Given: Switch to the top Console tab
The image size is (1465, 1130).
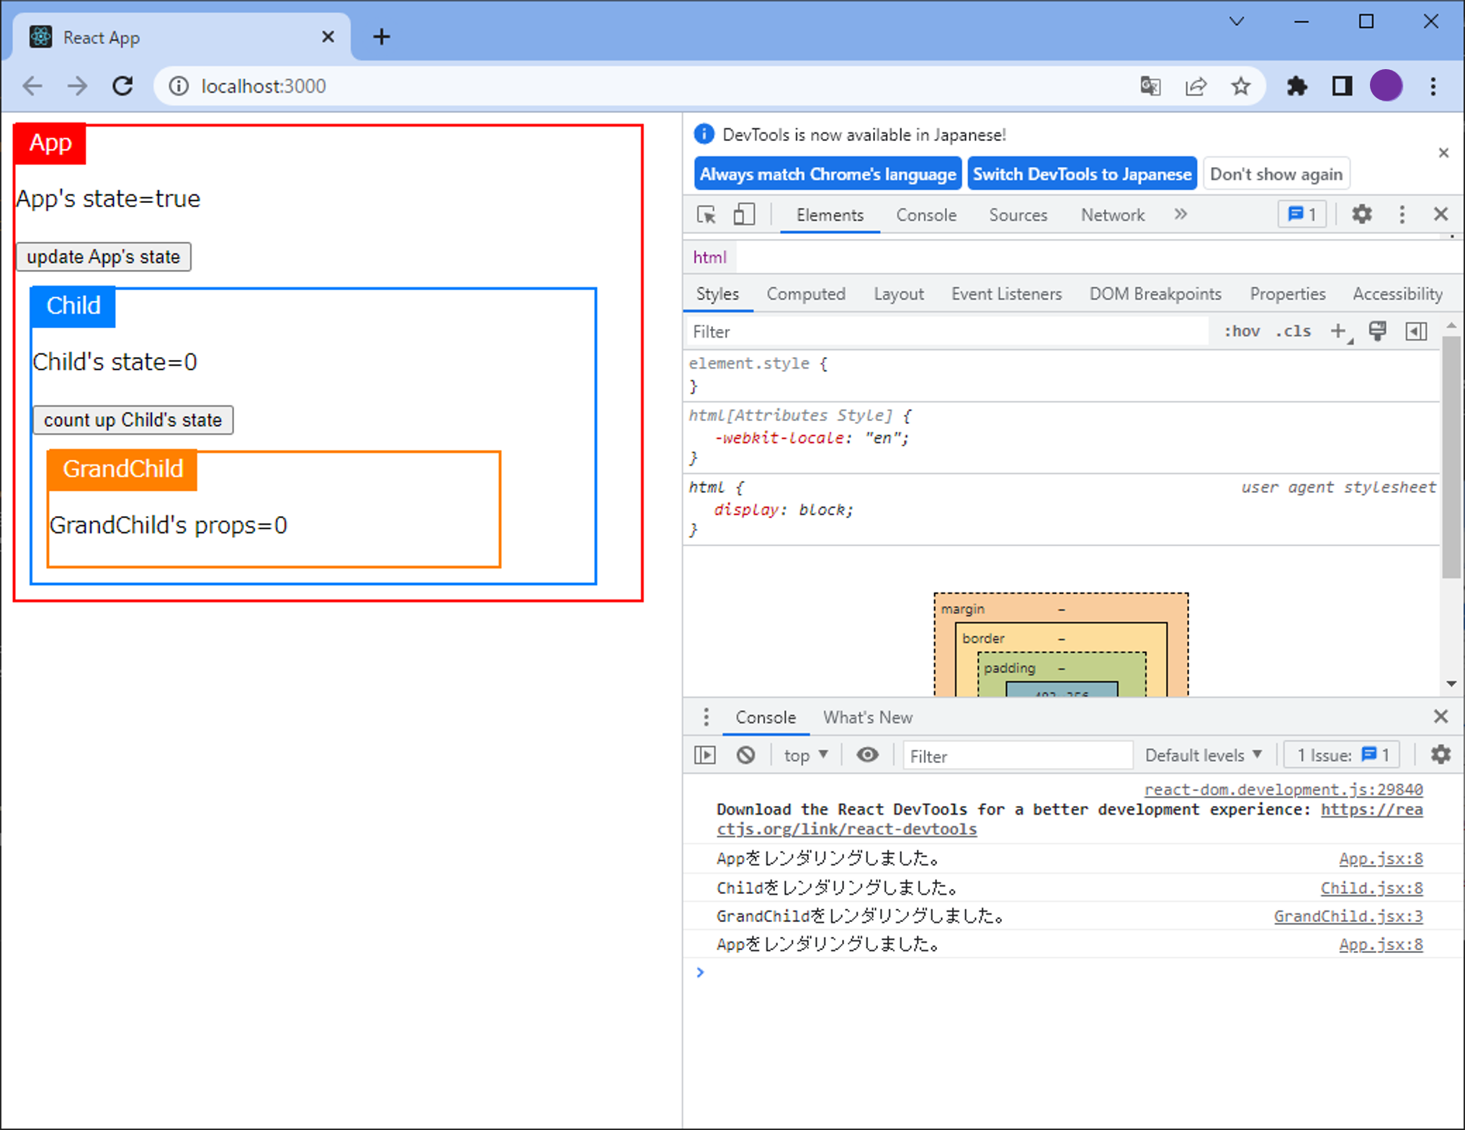Looking at the screenshot, I should point(926,215).
